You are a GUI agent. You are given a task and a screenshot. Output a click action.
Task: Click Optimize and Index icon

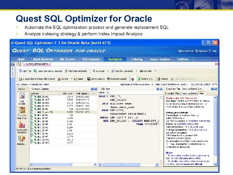click(x=66, y=71)
